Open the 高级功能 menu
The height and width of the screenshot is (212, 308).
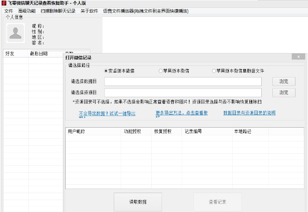27,11
